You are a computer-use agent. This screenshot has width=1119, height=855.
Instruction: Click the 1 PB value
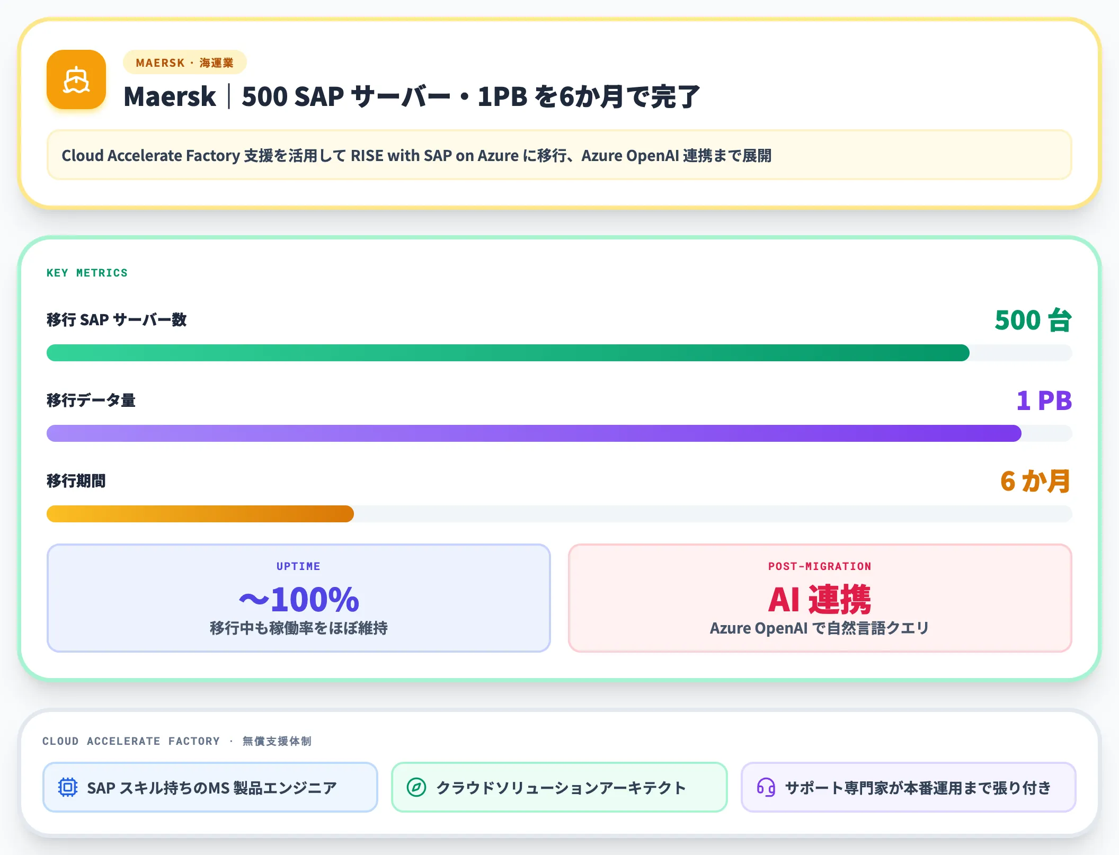1044,400
